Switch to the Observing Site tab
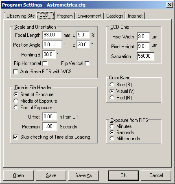 [20, 16]
